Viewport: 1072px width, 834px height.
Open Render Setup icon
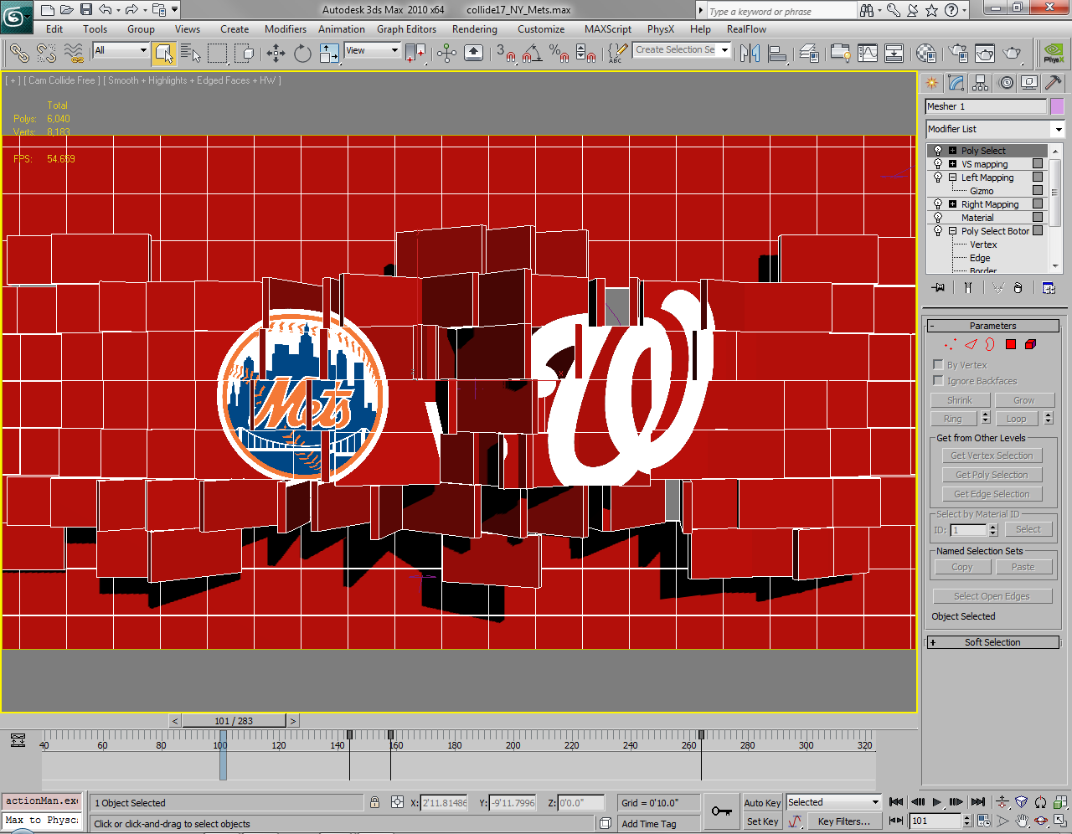pyautogui.click(x=958, y=53)
